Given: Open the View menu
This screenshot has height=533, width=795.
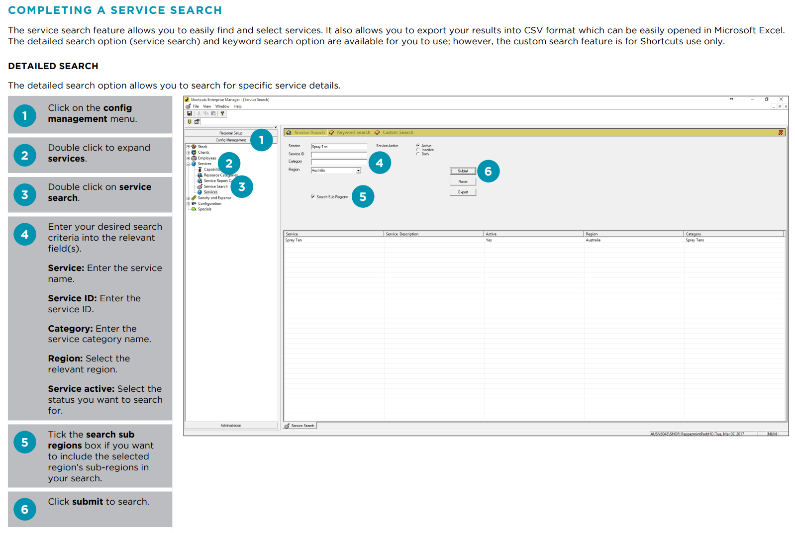Looking at the screenshot, I should 207,106.
